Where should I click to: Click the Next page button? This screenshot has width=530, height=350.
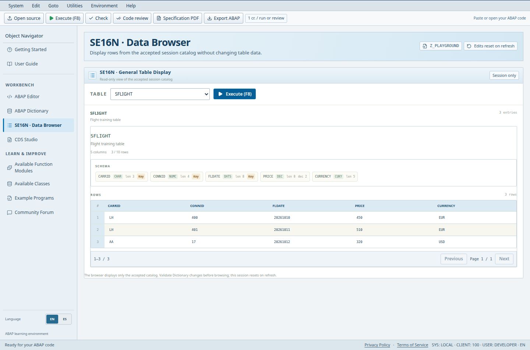(x=504, y=259)
